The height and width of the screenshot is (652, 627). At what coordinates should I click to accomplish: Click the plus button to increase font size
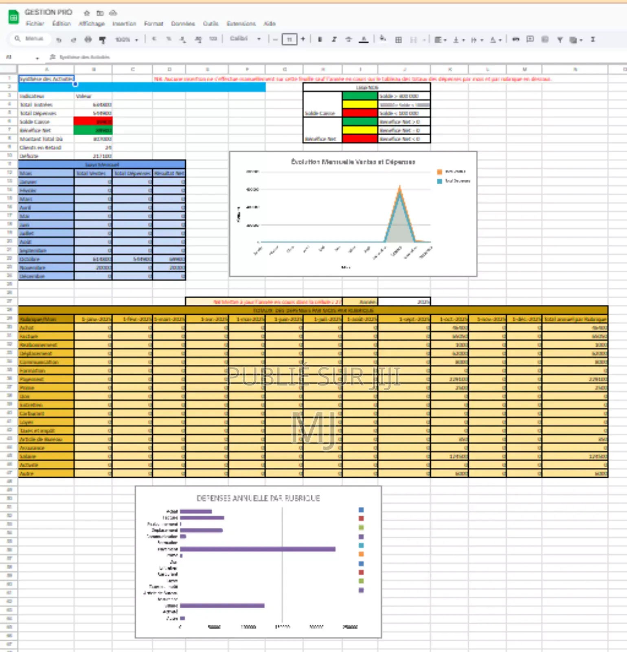(303, 39)
